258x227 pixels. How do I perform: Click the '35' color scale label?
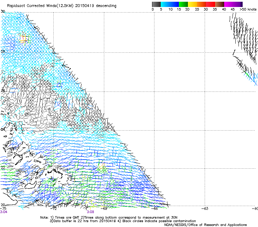(x=215, y=9)
